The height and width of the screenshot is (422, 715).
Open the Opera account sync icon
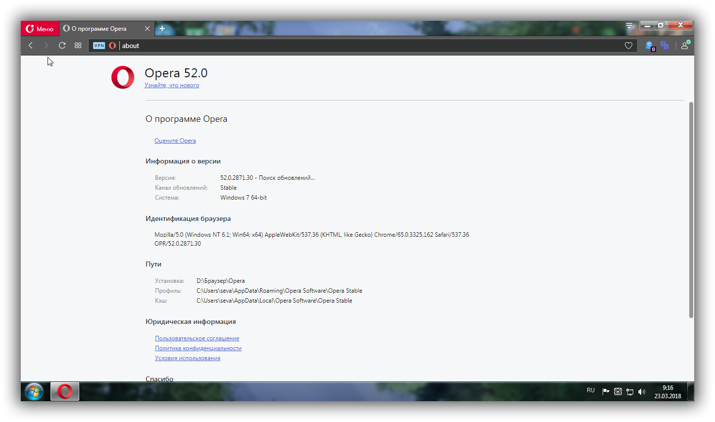click(x=685, y=45)
